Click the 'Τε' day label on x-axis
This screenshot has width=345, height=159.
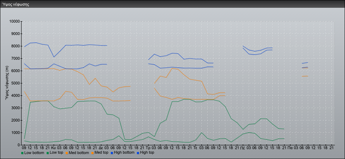point(195,148)
